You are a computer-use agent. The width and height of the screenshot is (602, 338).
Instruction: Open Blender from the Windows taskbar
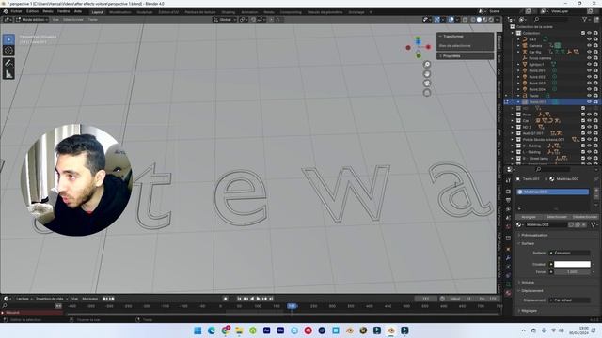391,330
